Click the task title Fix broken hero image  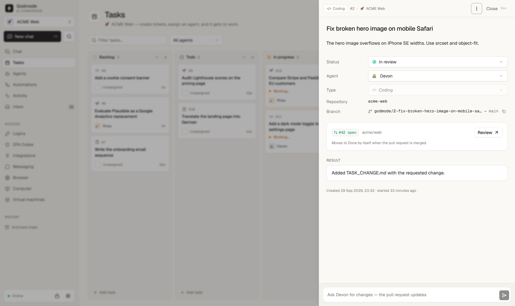pyautogui.click(x=380, y=29)
